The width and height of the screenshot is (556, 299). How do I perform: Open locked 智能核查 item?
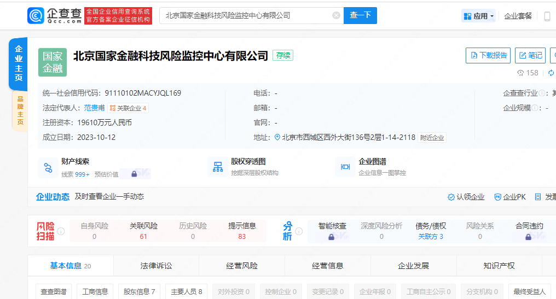point(332,231)
